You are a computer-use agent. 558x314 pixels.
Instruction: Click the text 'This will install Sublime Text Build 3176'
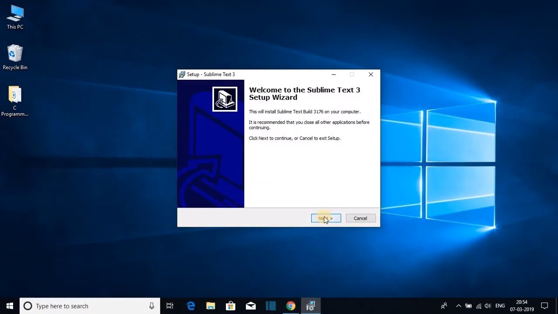(305, 112)
